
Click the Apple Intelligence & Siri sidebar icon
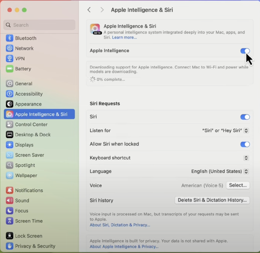[9, 114]
